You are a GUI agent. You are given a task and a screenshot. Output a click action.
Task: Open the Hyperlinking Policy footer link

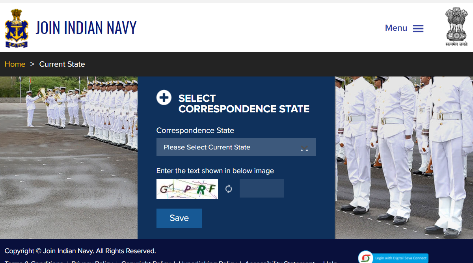click(x=208, y=262)
